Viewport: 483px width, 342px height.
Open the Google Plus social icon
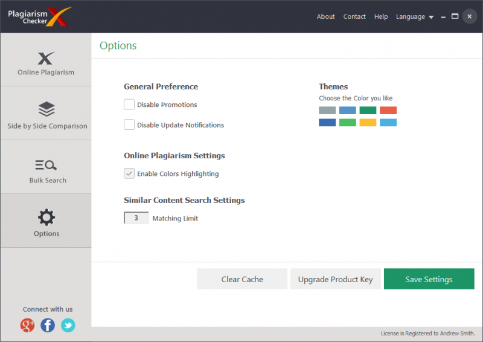click(27, 325)
